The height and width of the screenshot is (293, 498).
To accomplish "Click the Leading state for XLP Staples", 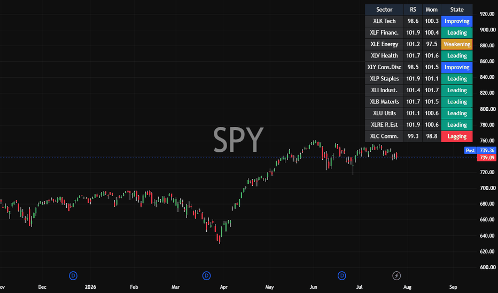I will pyautogui.click(x=457, y=78).
